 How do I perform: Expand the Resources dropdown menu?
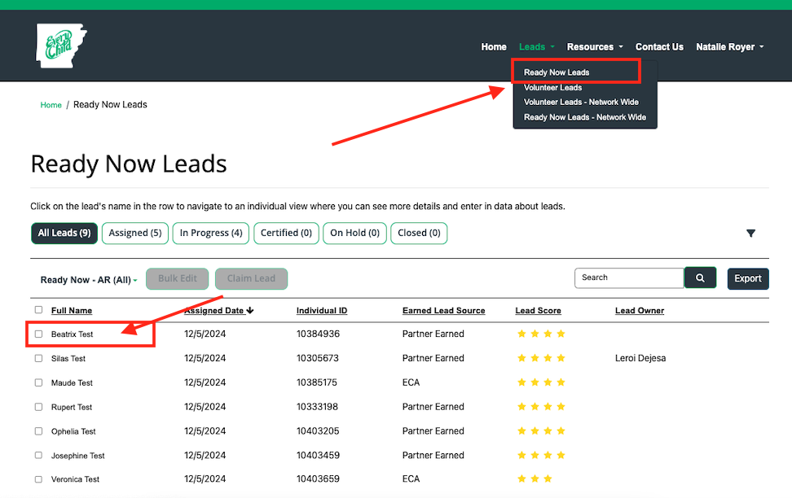(595, 47)
